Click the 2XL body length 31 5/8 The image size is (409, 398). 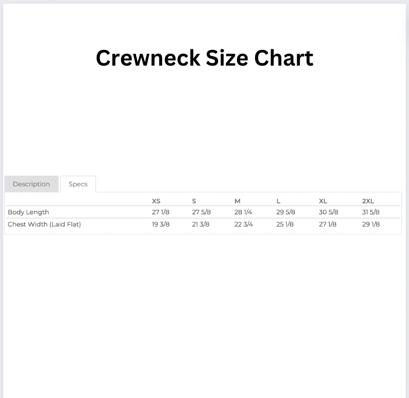click(370, 213)
